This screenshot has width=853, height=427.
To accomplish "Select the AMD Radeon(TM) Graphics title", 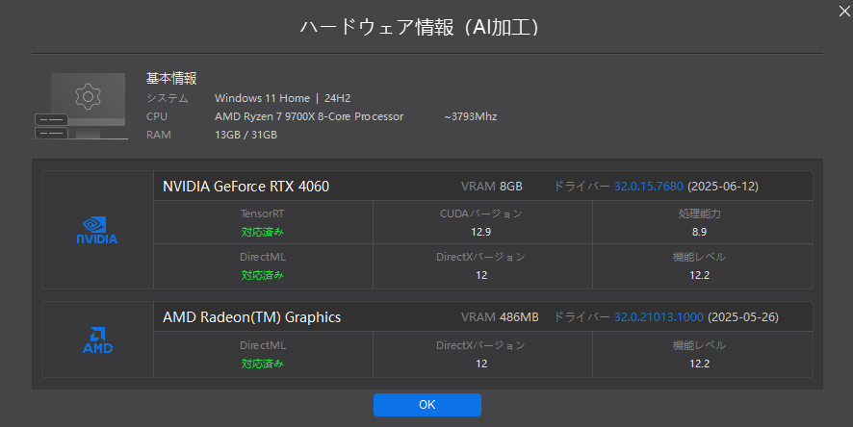I will tap(252, 317).
